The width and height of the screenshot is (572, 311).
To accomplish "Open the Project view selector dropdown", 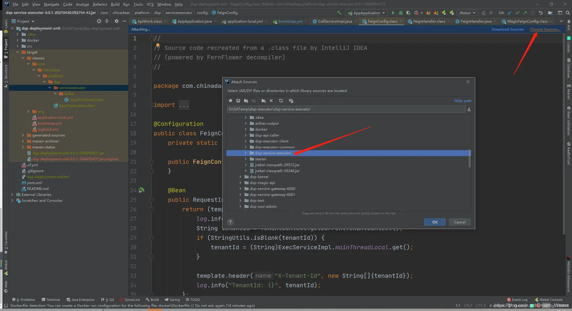I will [x=23, y=21].
